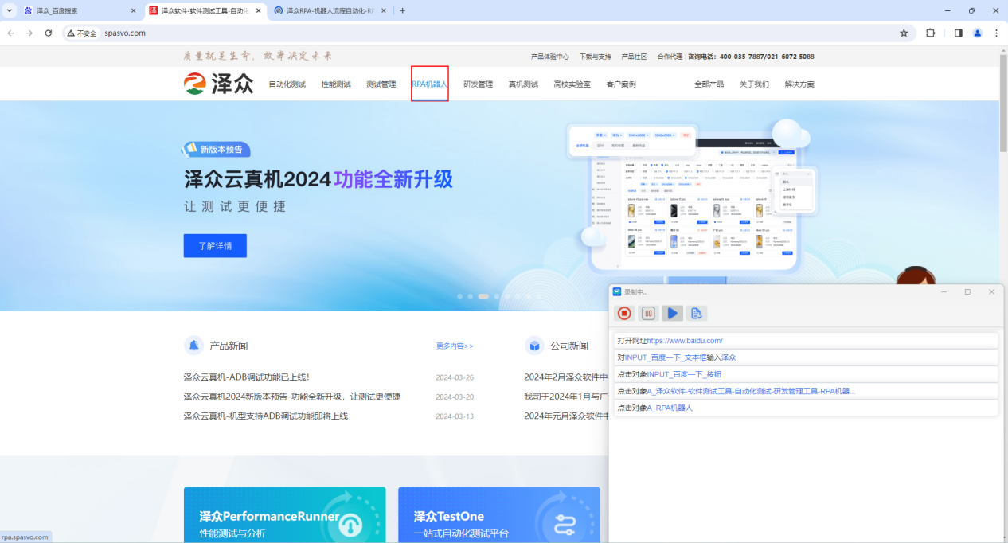Viewport: 1008px width, 543px height.
Task: Toggle the Chrome side panel icon
Action: pos(959,33)
